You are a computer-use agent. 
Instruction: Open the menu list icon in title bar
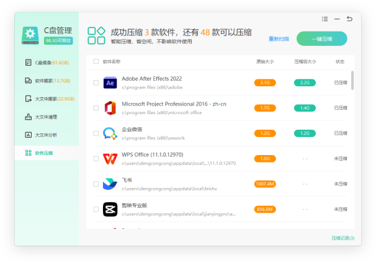point(325,19)
